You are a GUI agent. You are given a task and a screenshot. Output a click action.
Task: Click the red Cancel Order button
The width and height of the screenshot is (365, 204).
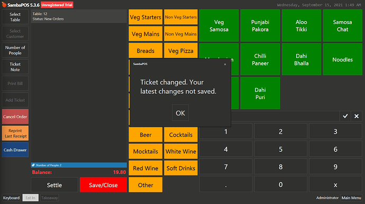15,116
